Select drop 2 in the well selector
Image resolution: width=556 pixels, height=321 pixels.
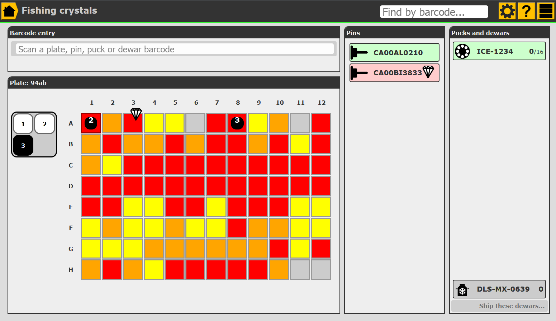point(45,124)
